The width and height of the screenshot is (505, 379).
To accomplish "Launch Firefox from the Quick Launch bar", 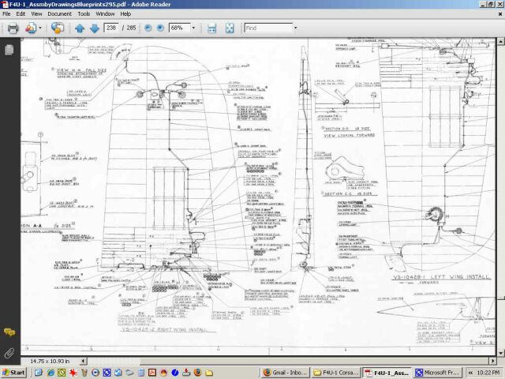I will (198, 373).
